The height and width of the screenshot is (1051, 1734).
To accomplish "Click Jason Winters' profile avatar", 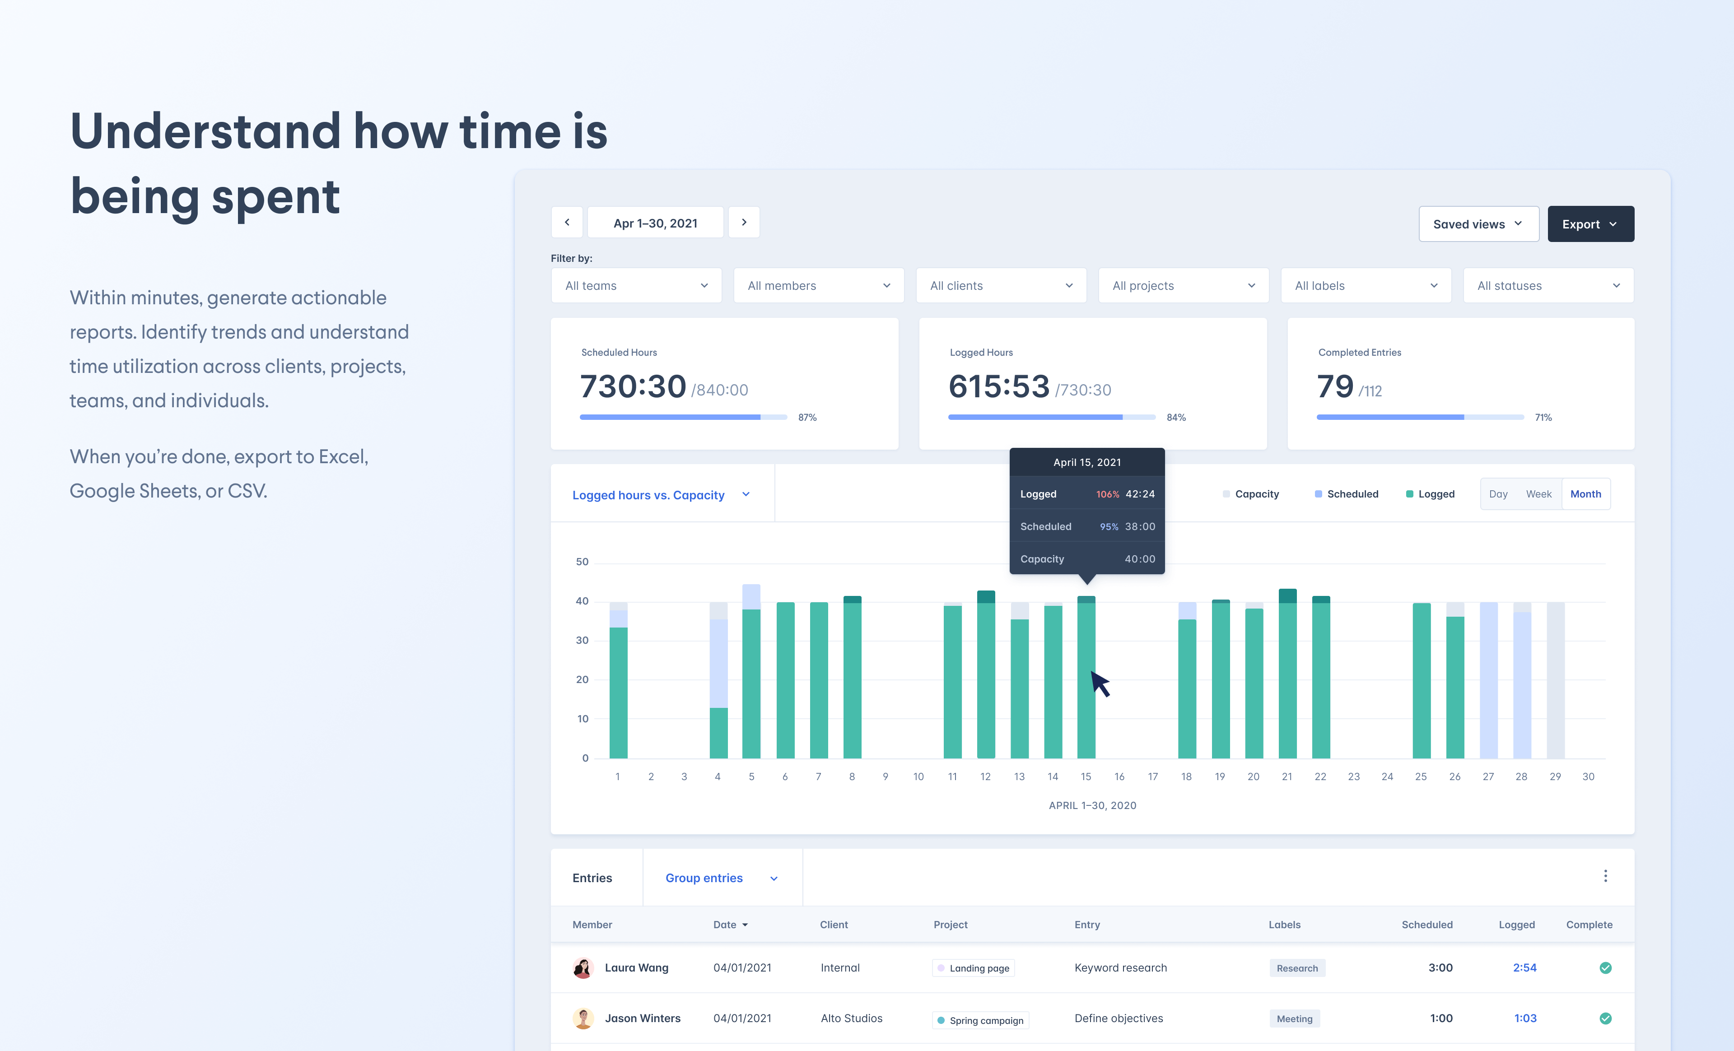I will pos(583,1017).
